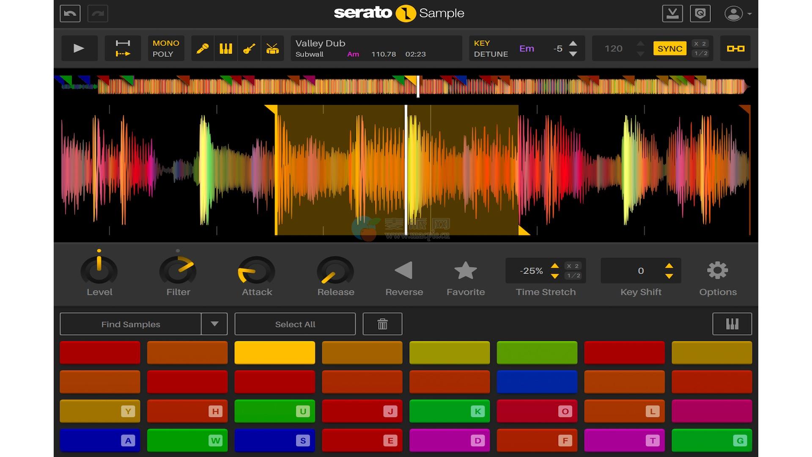The width and height of the screenshot is (812, 457).
Task: Toggle Reverse playback for the sample
Action: [403, 271]
